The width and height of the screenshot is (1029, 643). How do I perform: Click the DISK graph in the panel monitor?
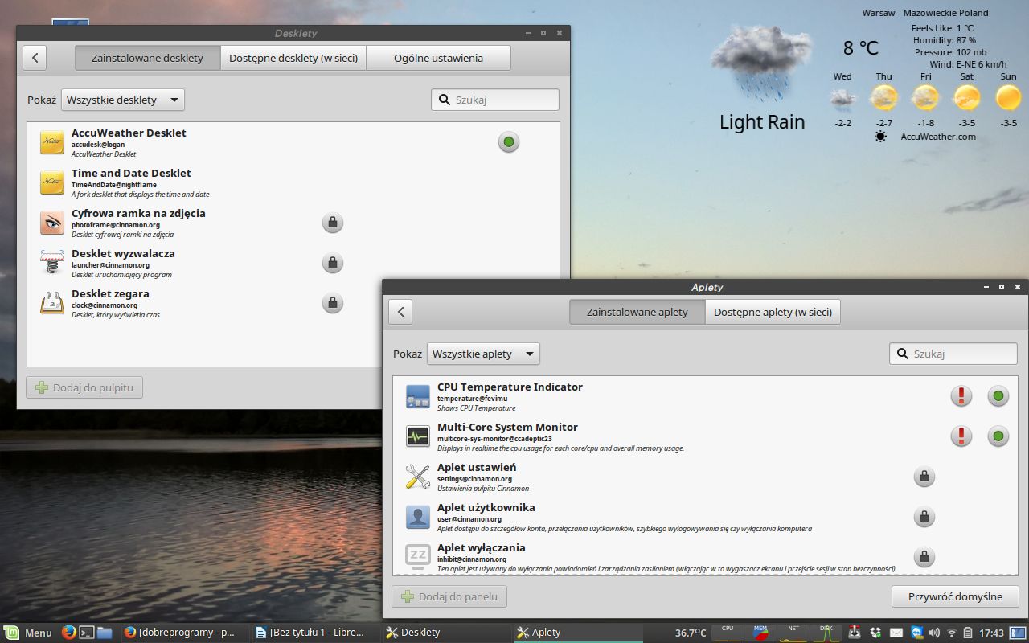point(826,633)
